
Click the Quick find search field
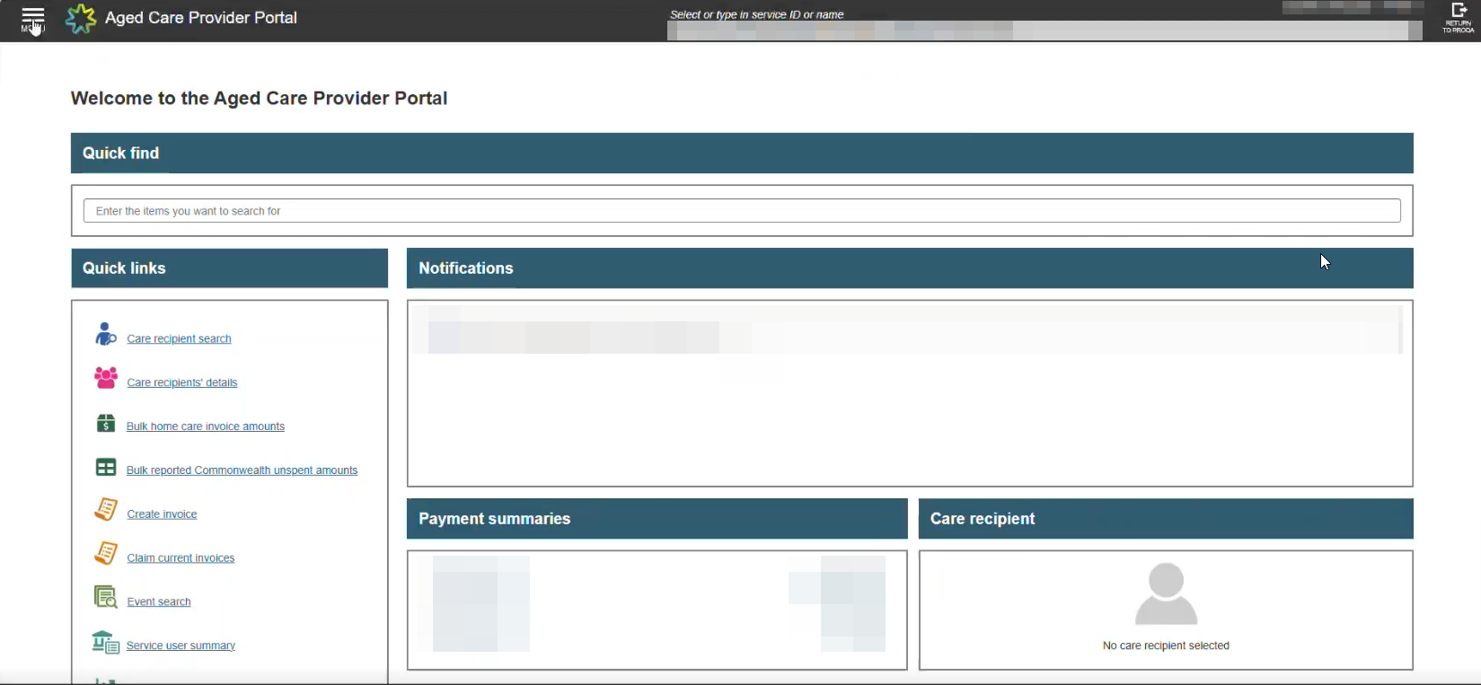tap(741, 211)
